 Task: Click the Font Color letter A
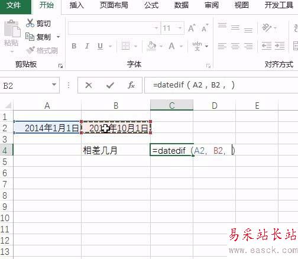[x=171, y=46]
